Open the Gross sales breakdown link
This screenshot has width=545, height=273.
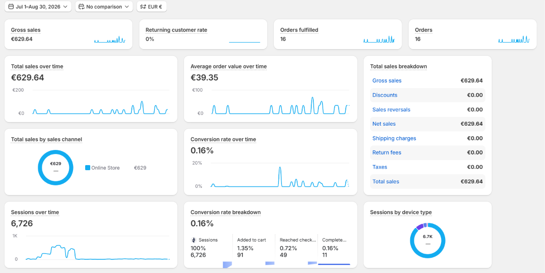point(387,81)
